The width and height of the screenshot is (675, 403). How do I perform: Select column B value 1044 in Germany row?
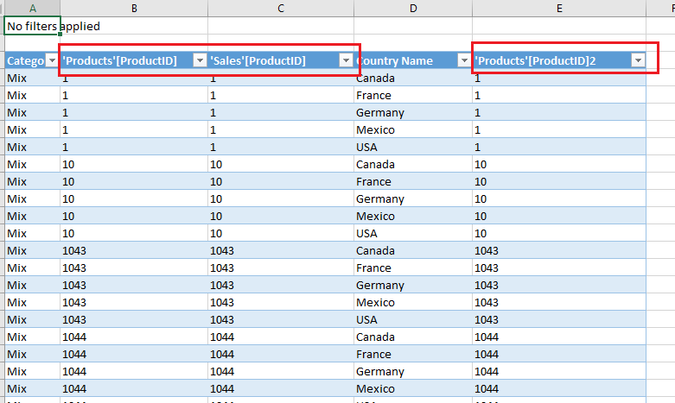[134, 371]
